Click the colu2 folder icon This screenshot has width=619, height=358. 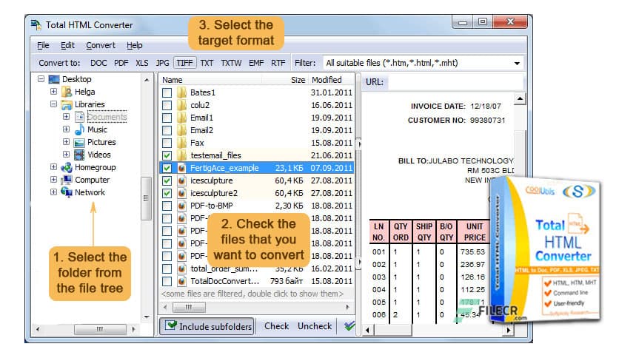[x=181, y=105]
